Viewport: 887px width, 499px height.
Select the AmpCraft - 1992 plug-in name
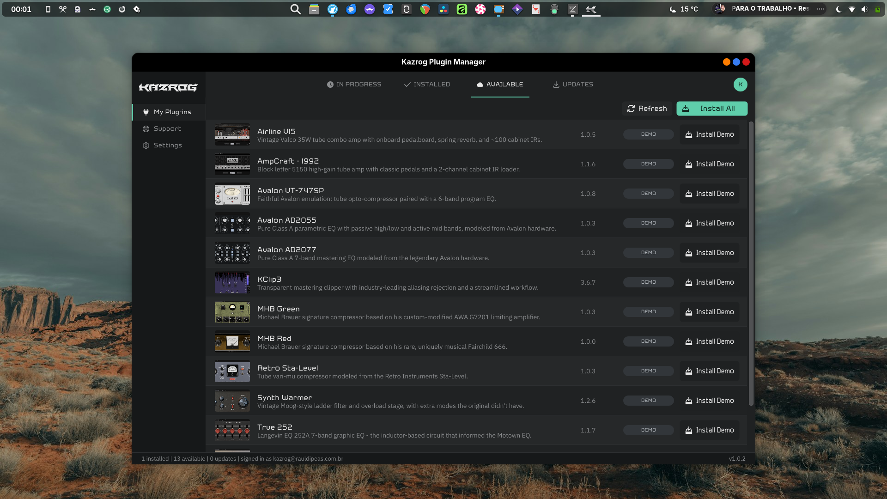tap(288, 161)
